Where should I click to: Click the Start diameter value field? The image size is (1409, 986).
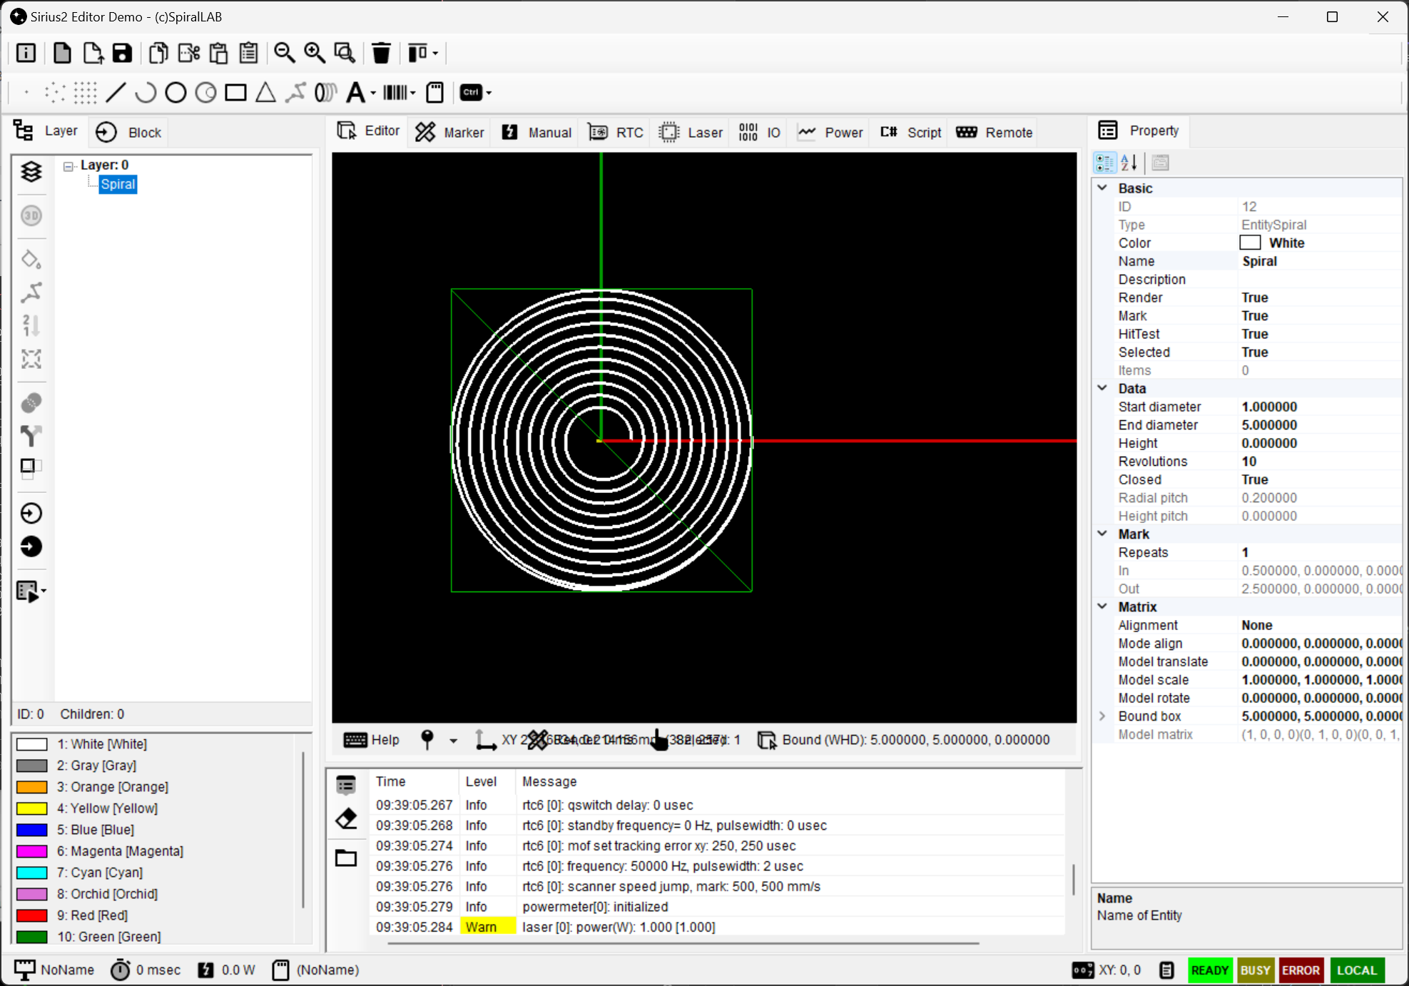(x=1320, y=407)
